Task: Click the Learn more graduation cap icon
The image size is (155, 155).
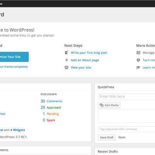Action: pyautogui.click(x=138, y=67)
